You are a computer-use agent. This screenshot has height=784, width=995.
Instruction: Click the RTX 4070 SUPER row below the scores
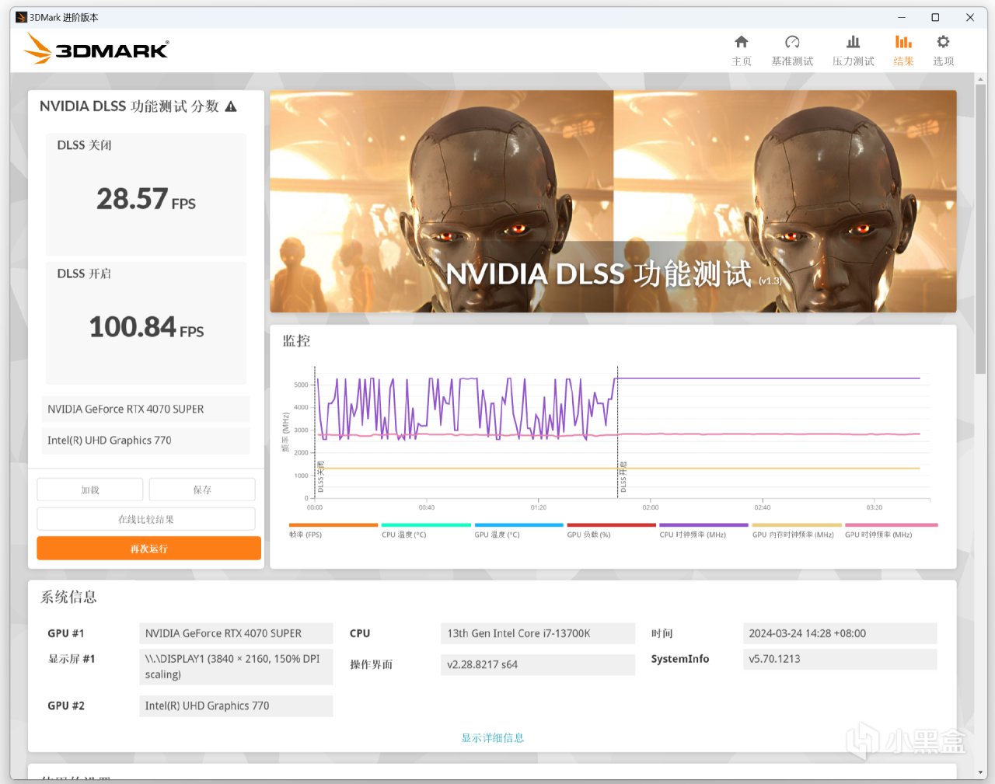point(146,409)
